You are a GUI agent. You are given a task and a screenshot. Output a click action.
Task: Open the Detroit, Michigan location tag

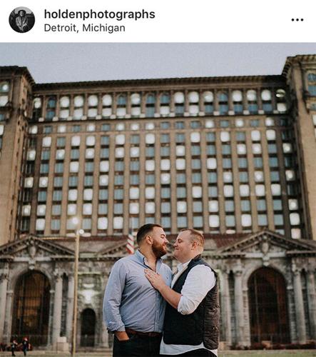point(84,28)
